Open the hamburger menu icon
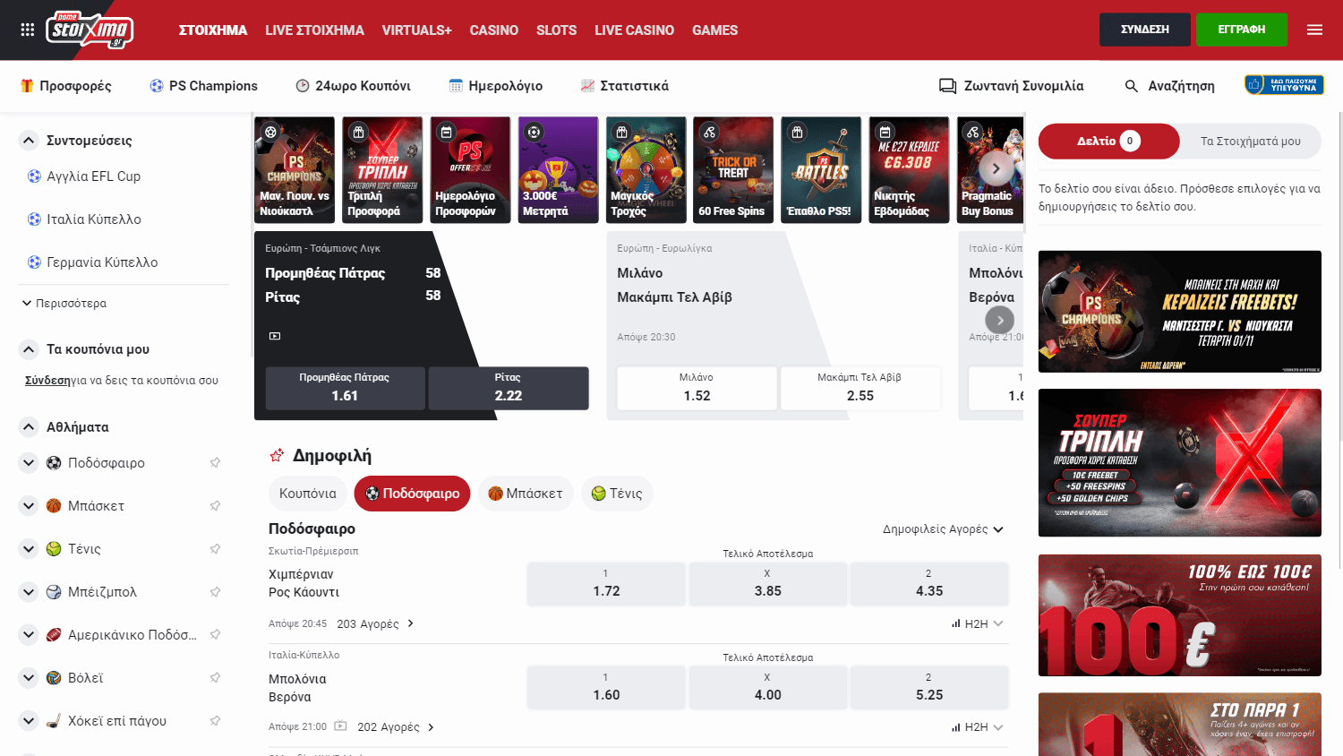 click(1314, 30)
